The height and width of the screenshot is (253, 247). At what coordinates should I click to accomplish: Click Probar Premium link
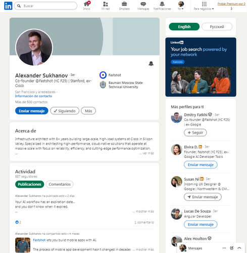point(231,6)
